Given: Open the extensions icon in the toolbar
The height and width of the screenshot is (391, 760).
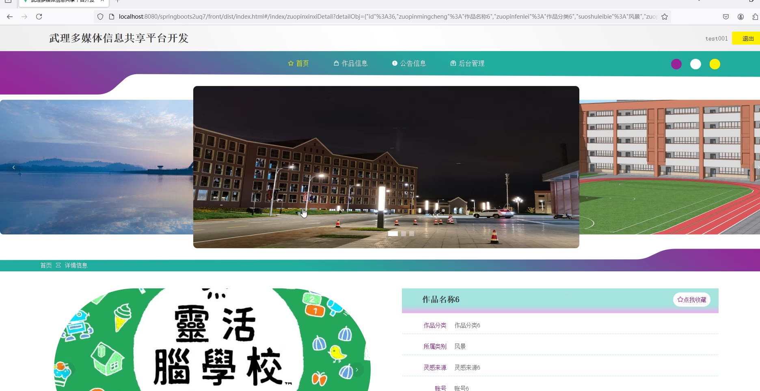Looking at the screenshot, I should click(x=755, y=17).
